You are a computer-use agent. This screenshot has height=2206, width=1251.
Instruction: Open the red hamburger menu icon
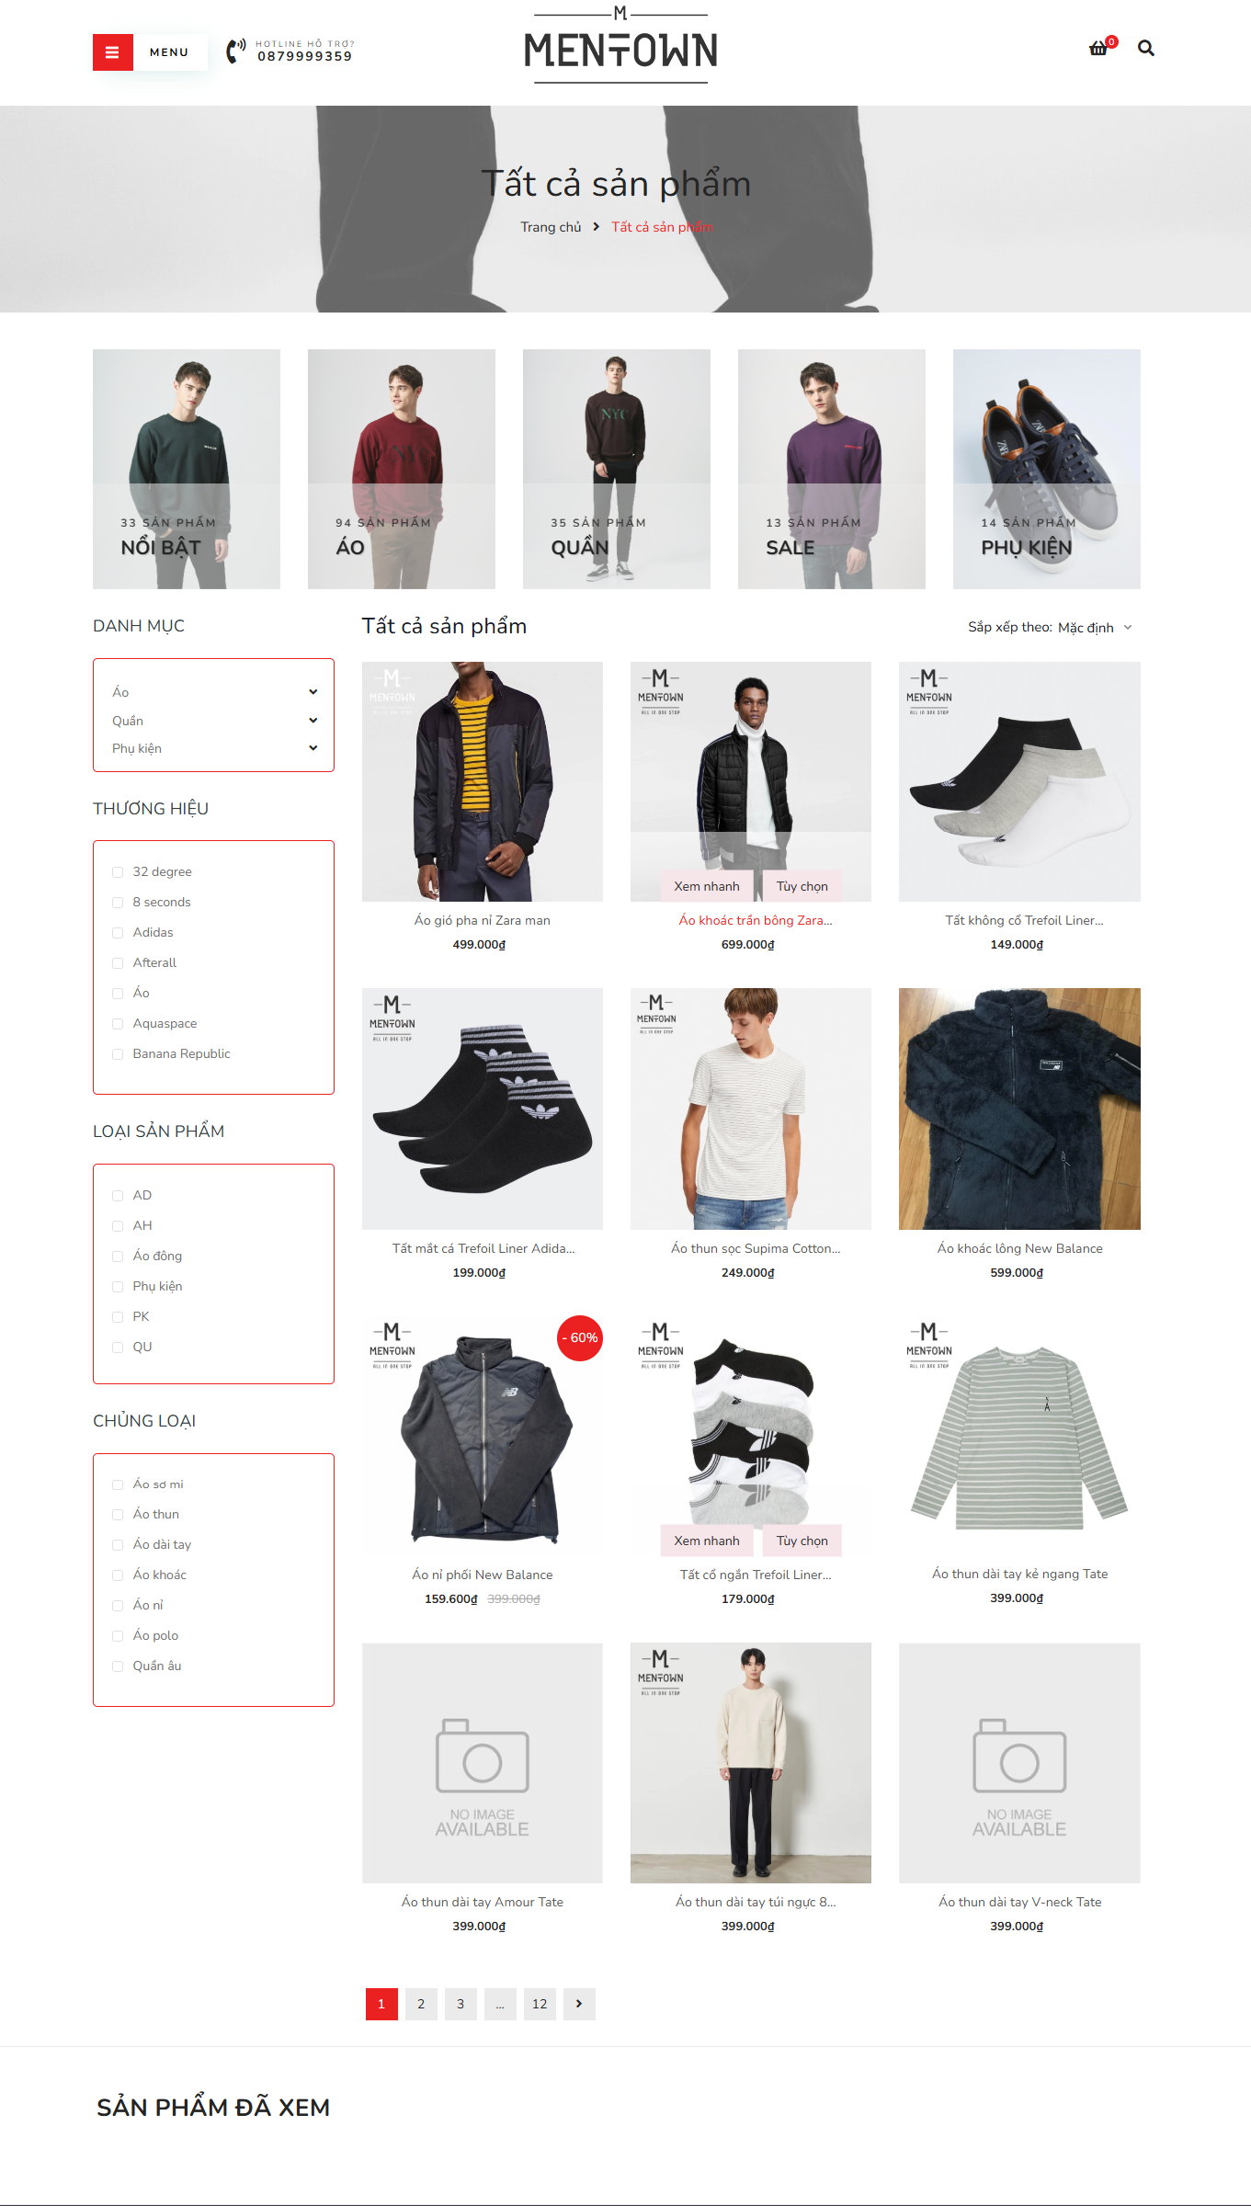coord(112,52)
